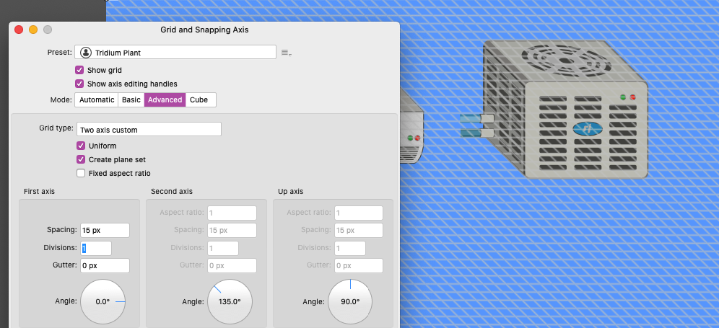
Task: Click the green indicator light on AC unit
Action: click(623, 97)
